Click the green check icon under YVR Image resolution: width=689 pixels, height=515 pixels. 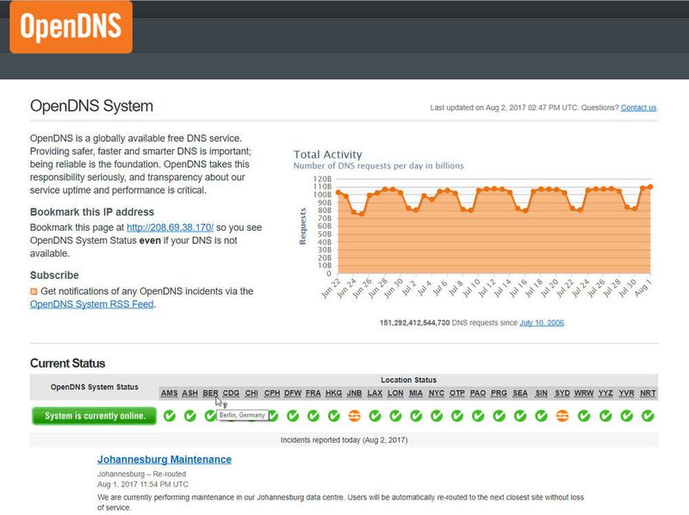tap(627, 416)
